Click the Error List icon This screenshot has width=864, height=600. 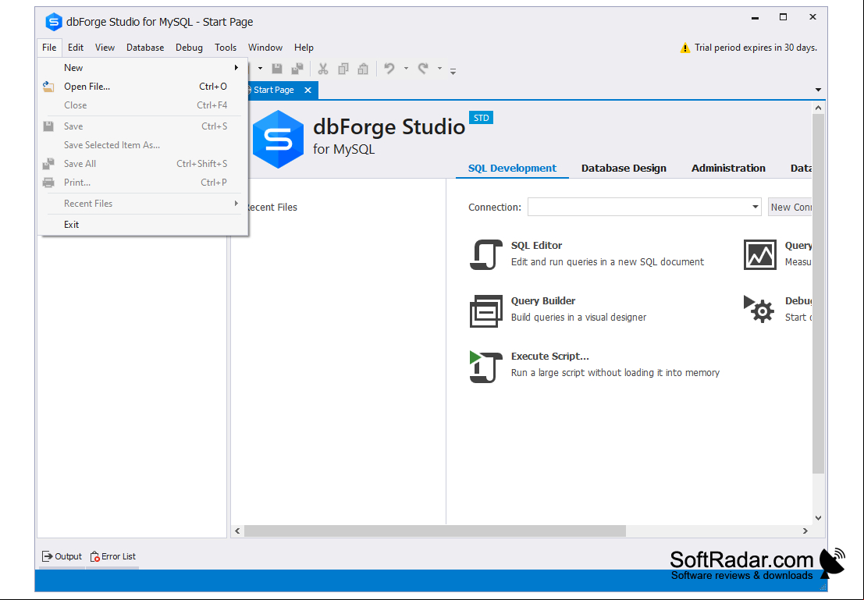[x=94, y=556]
